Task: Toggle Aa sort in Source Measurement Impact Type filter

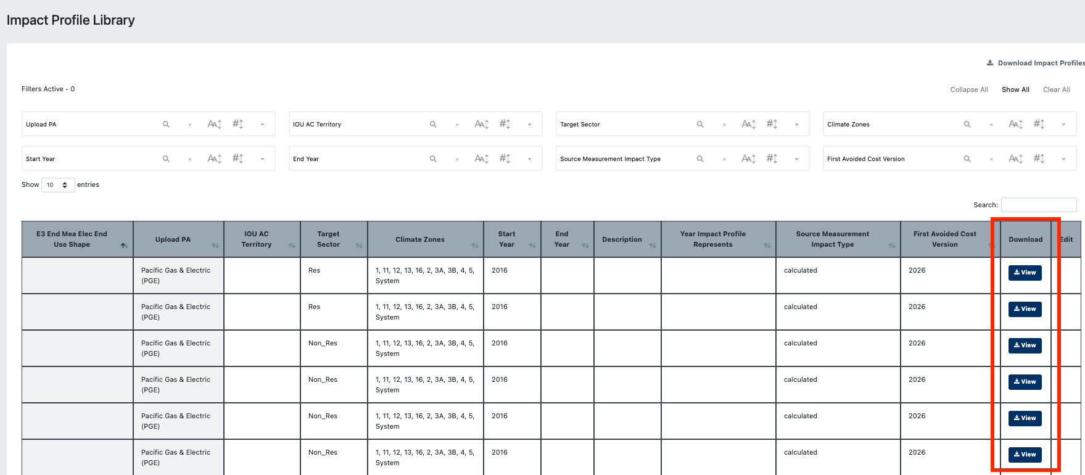Action: pos(748,159)
